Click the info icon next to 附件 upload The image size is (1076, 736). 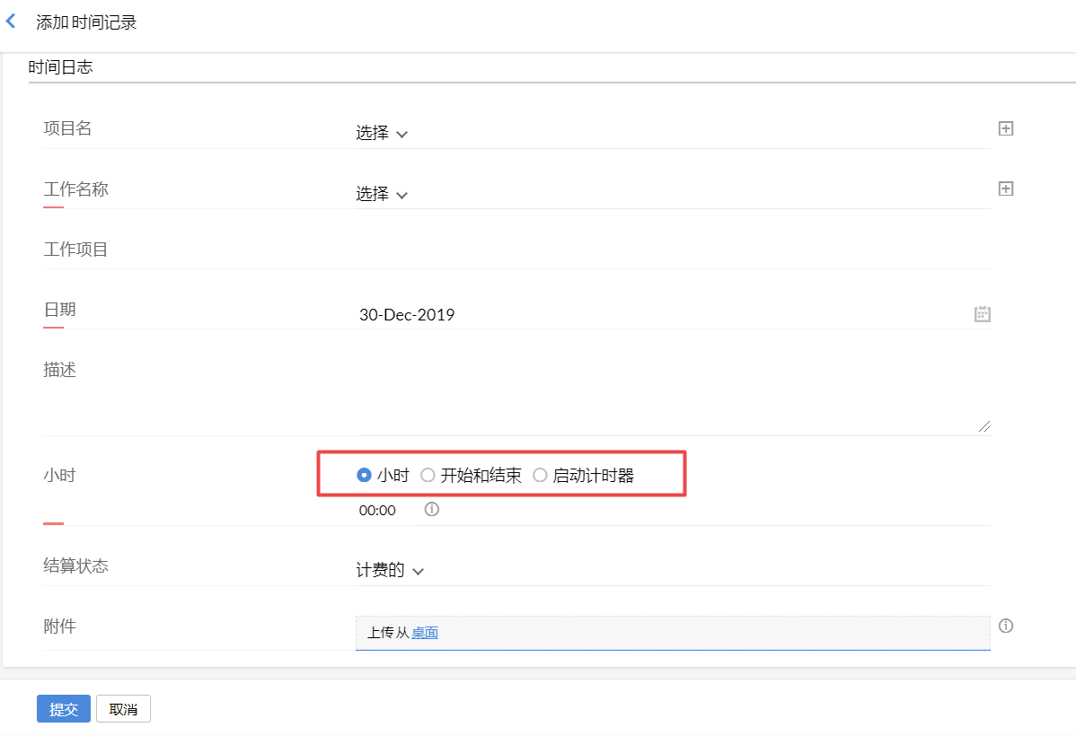[x=1006, y=626]
